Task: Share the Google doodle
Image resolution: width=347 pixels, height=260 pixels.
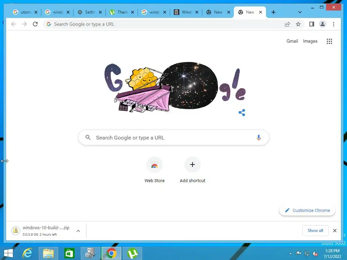Action: click(242, 112)
